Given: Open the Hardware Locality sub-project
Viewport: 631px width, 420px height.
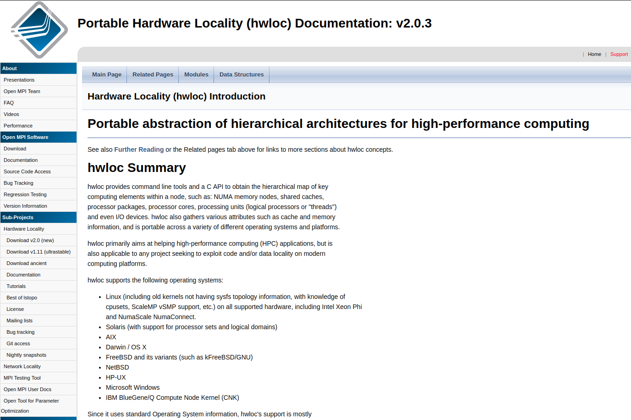Looking at the screenshot, I should click(x=38, y=229).
